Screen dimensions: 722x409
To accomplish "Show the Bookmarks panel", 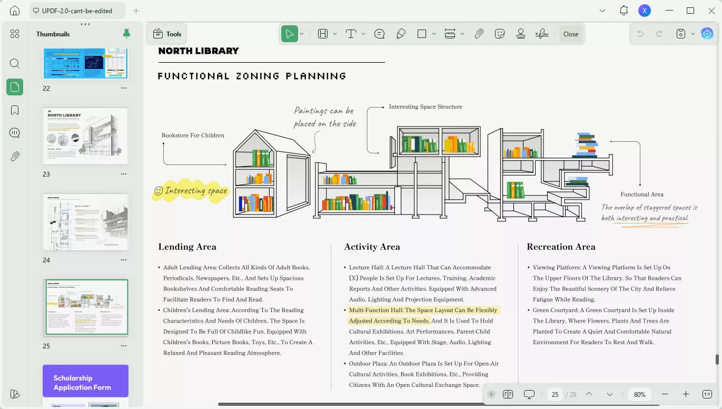I will click(14, 110).
